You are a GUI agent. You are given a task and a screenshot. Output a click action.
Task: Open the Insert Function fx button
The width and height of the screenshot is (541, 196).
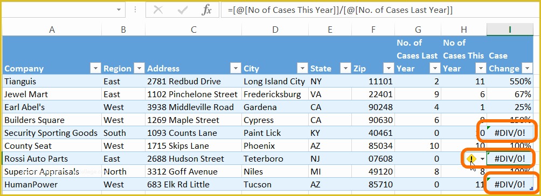[x=206, y=10]
